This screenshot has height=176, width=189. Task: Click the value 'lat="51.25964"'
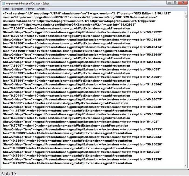pos(151,84)
